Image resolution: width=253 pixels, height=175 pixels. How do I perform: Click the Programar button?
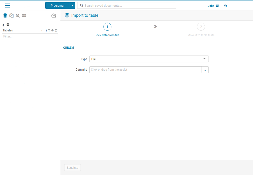coord(57,6)
